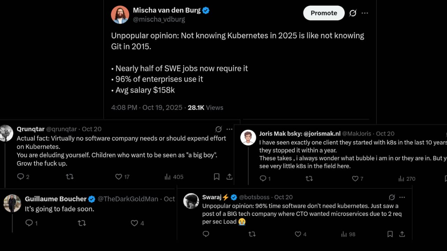Screen dimensions: 447x251
Task: Share Qrunqtar's reply
Action: pyautogui.click(x=229, y=177)
